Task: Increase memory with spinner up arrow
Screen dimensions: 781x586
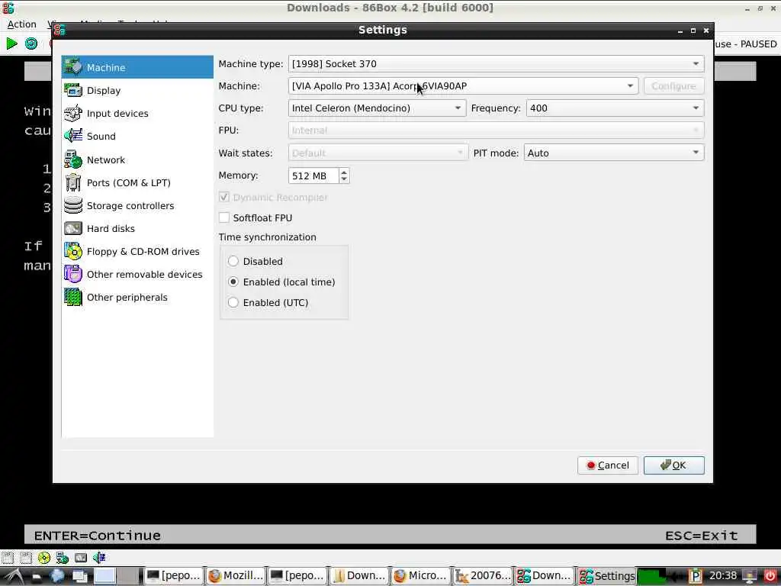Action: [344, 172]
